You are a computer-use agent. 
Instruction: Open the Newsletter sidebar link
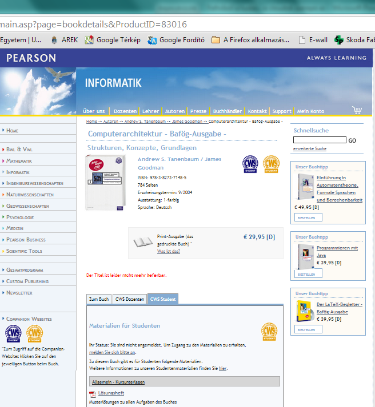pyautogui.click(x=19, y=293)
